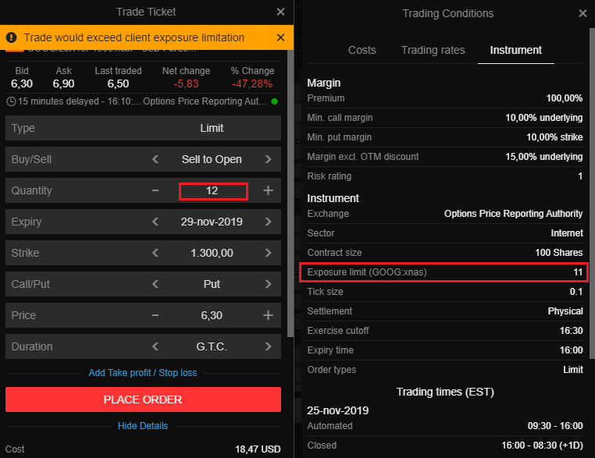Image resolution: width=595 pixels, height=458 pixels.
Task: Switch Call/Put using the right arrow
Action: coord(268,284)
